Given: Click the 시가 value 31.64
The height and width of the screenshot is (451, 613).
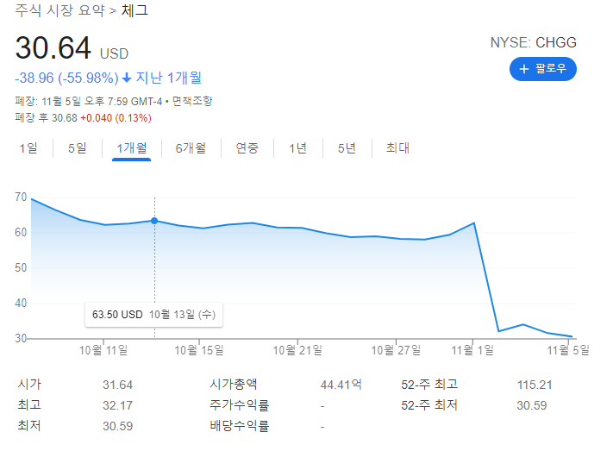Looking at the screenshot, I should point(117,385).
